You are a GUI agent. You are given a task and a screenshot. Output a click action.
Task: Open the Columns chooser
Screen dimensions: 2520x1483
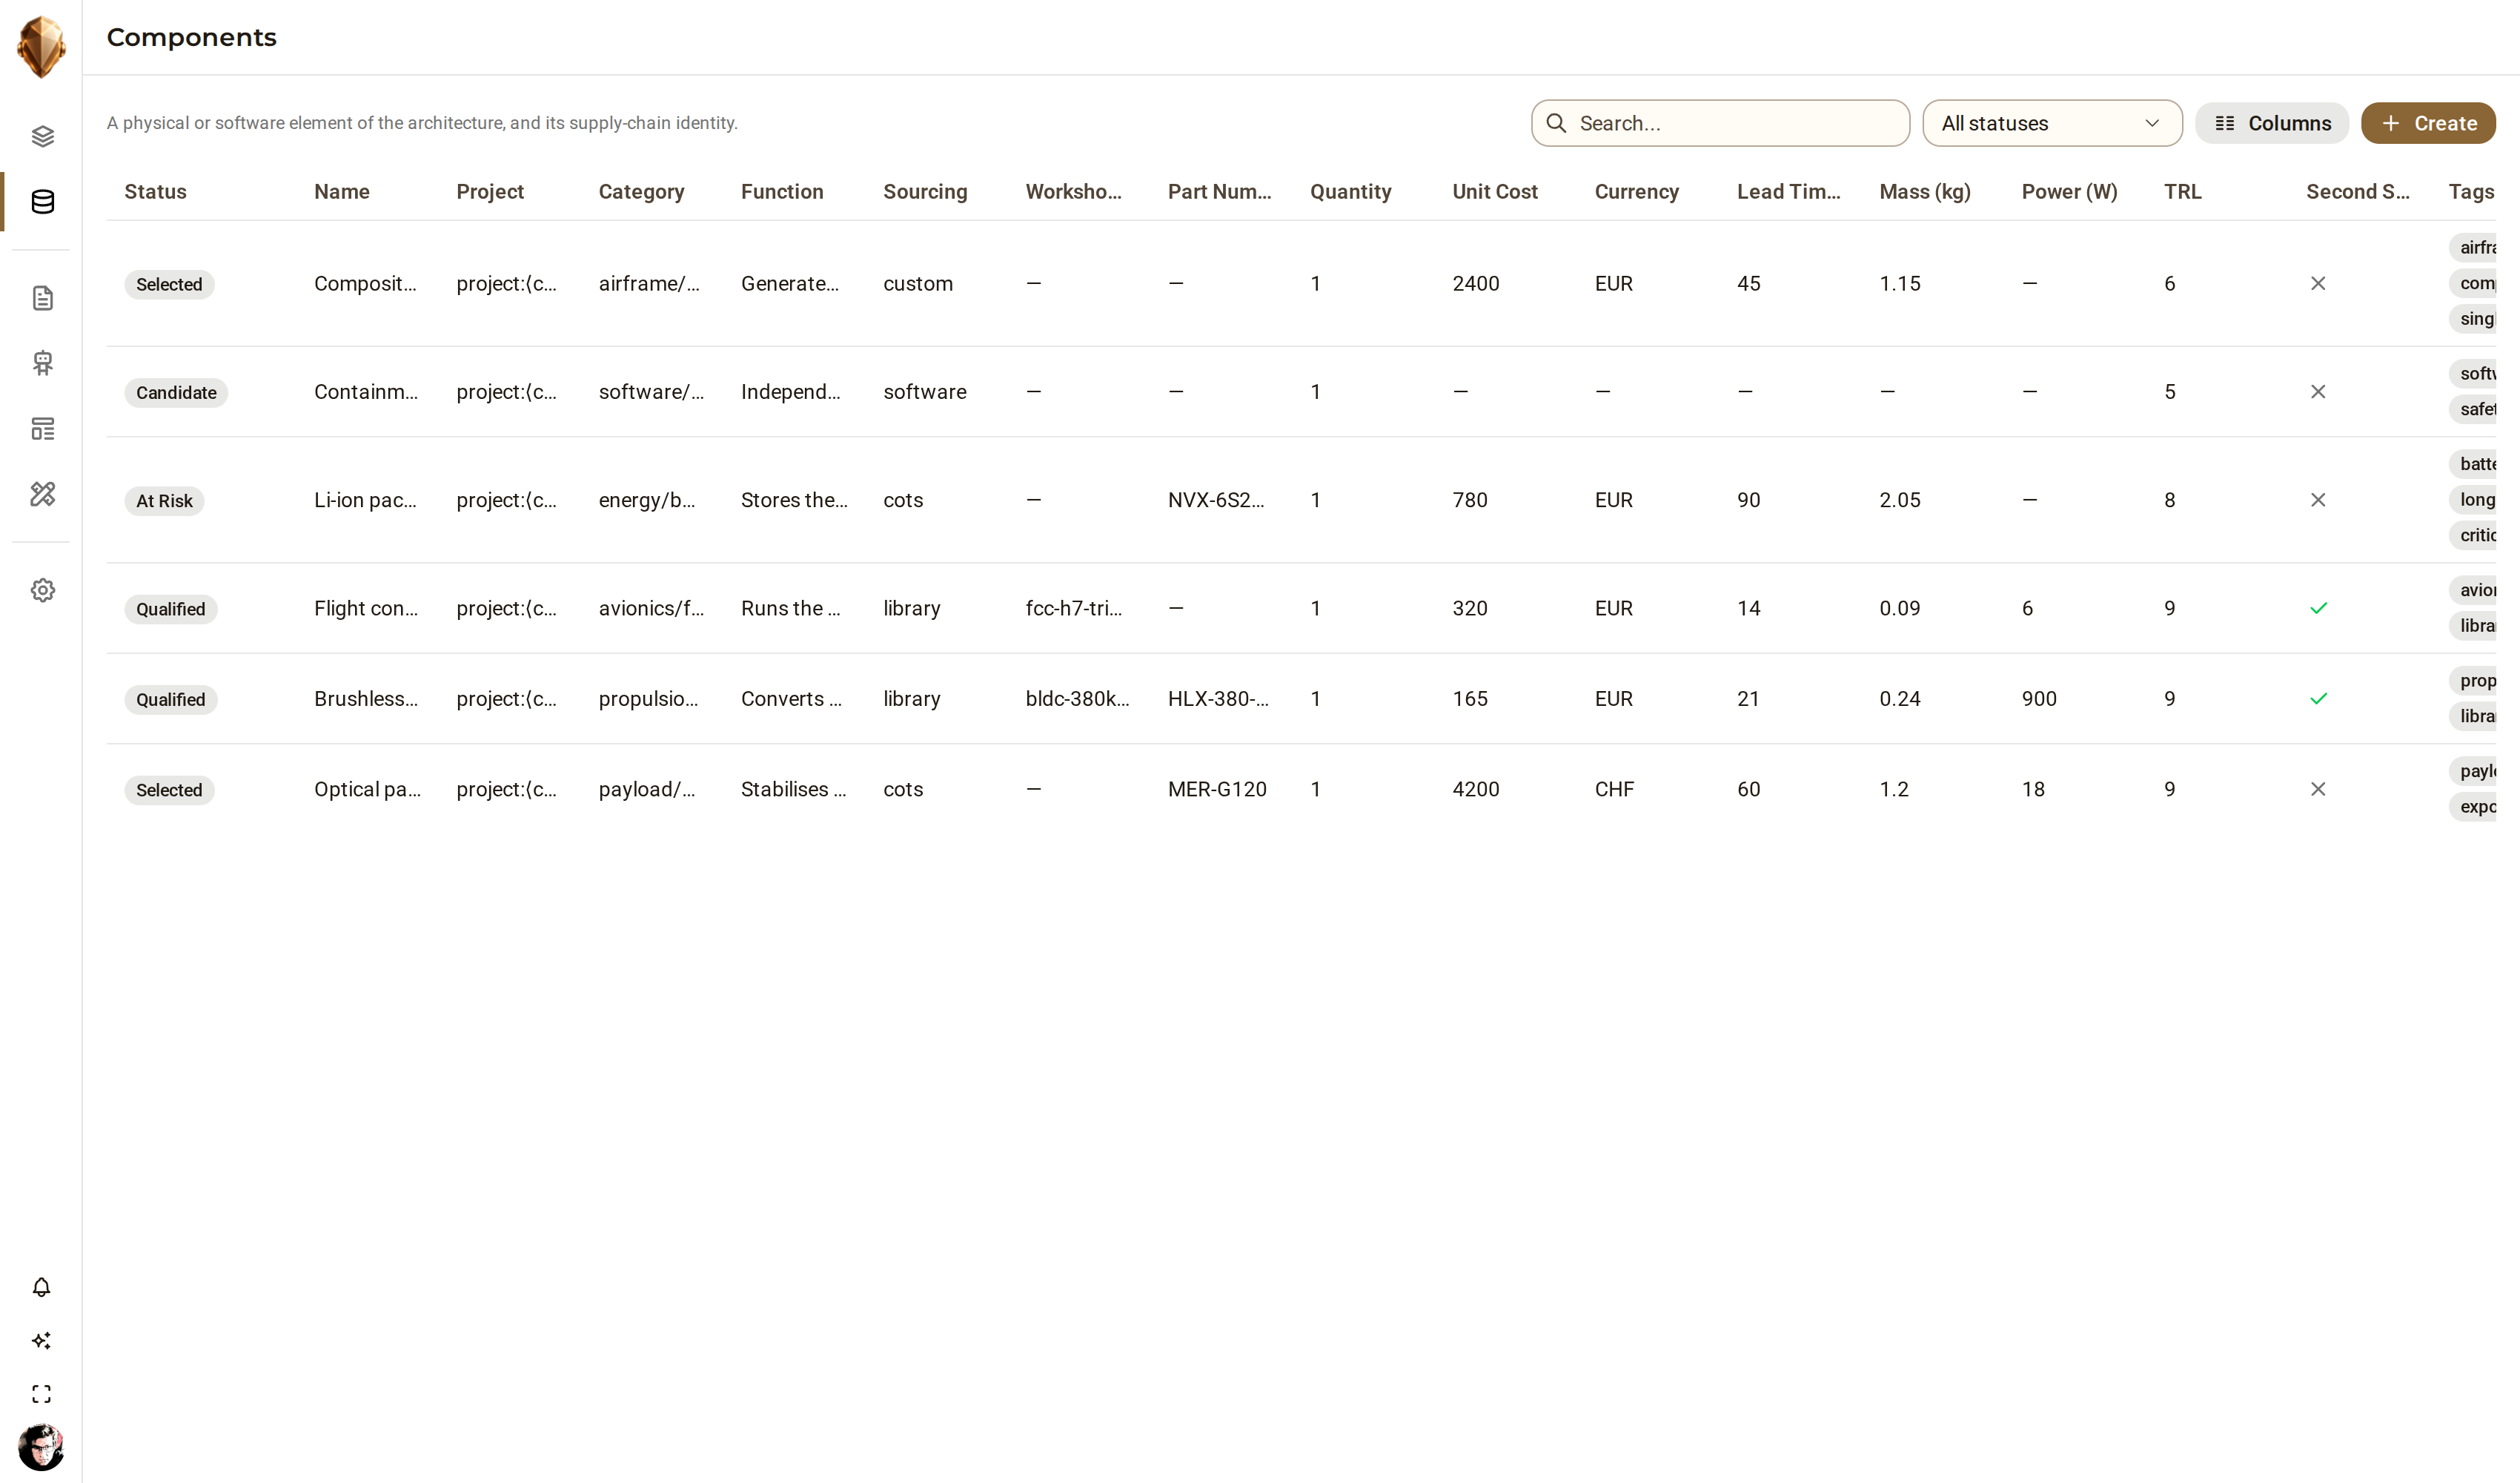2272,123
